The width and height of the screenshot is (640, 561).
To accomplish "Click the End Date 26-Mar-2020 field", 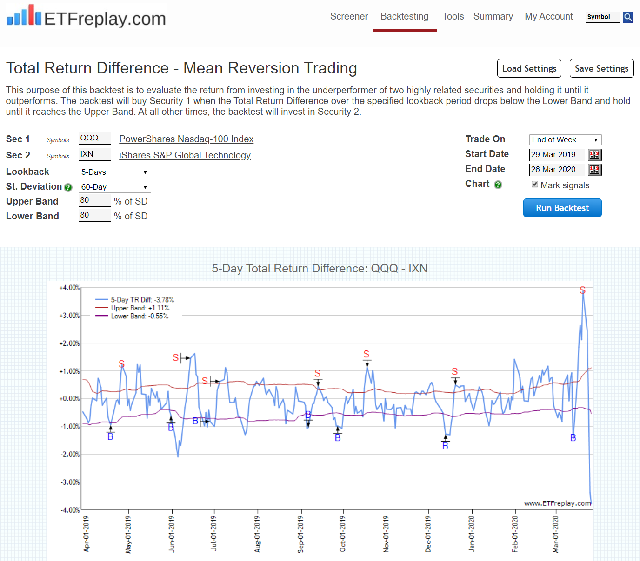I will pyautogui.click(x=557, y=170).
